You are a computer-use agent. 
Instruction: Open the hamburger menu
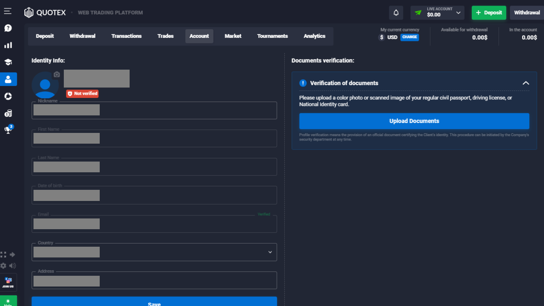point(8,11)
